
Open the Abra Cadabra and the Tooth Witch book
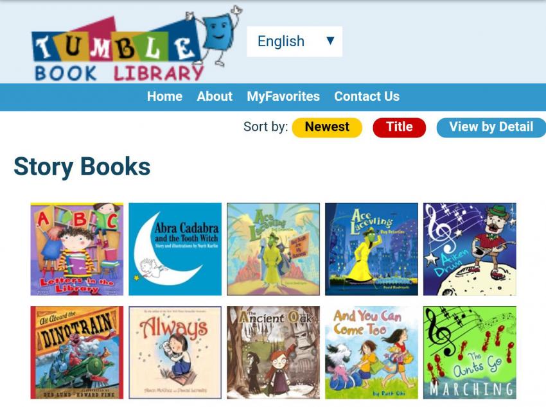(175, 249)
